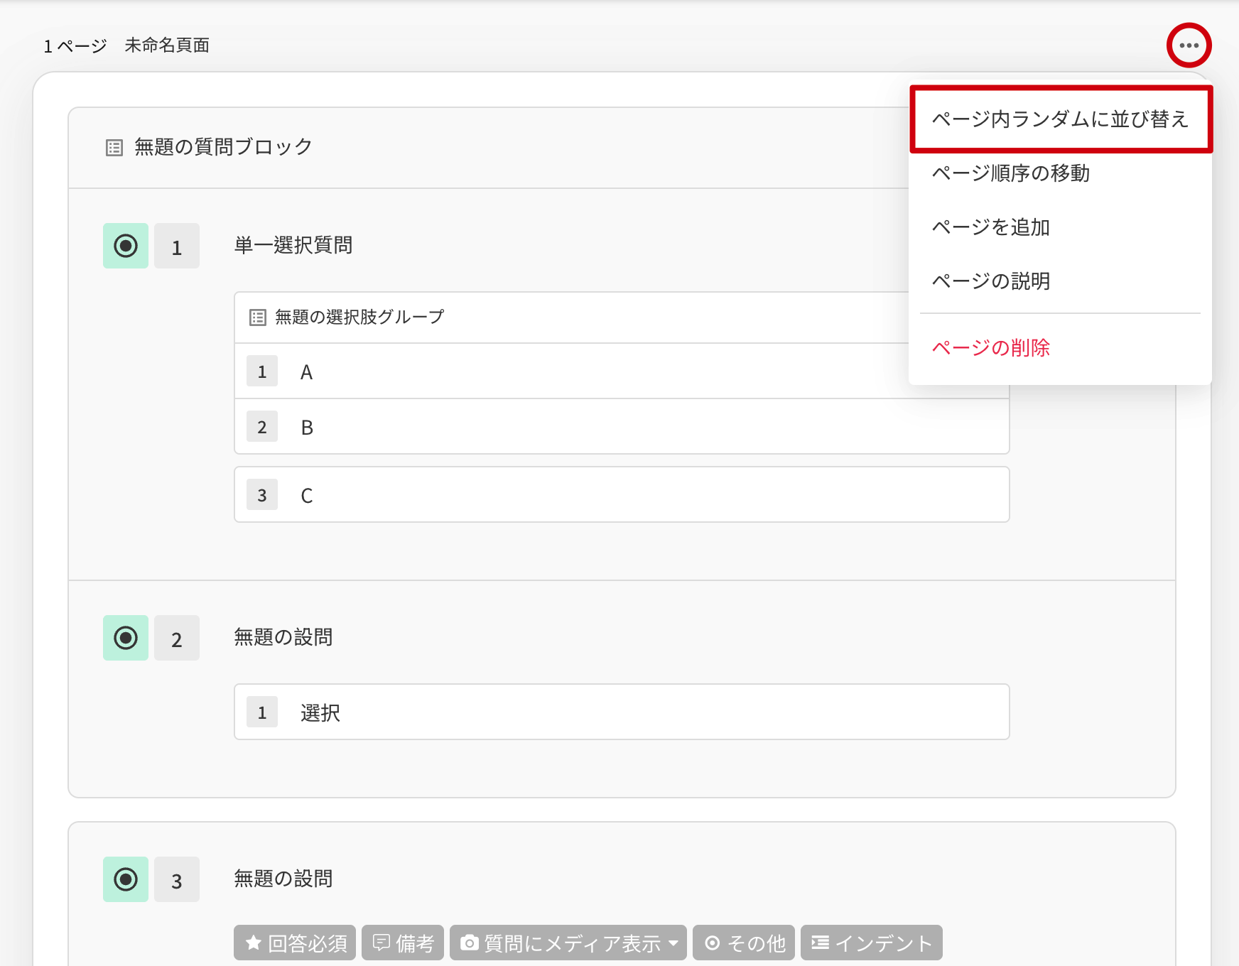Toggle the 備考 remarks button
Viewport: 1239px width, 966px height.
pyautogui.click(x=403, y=943)
